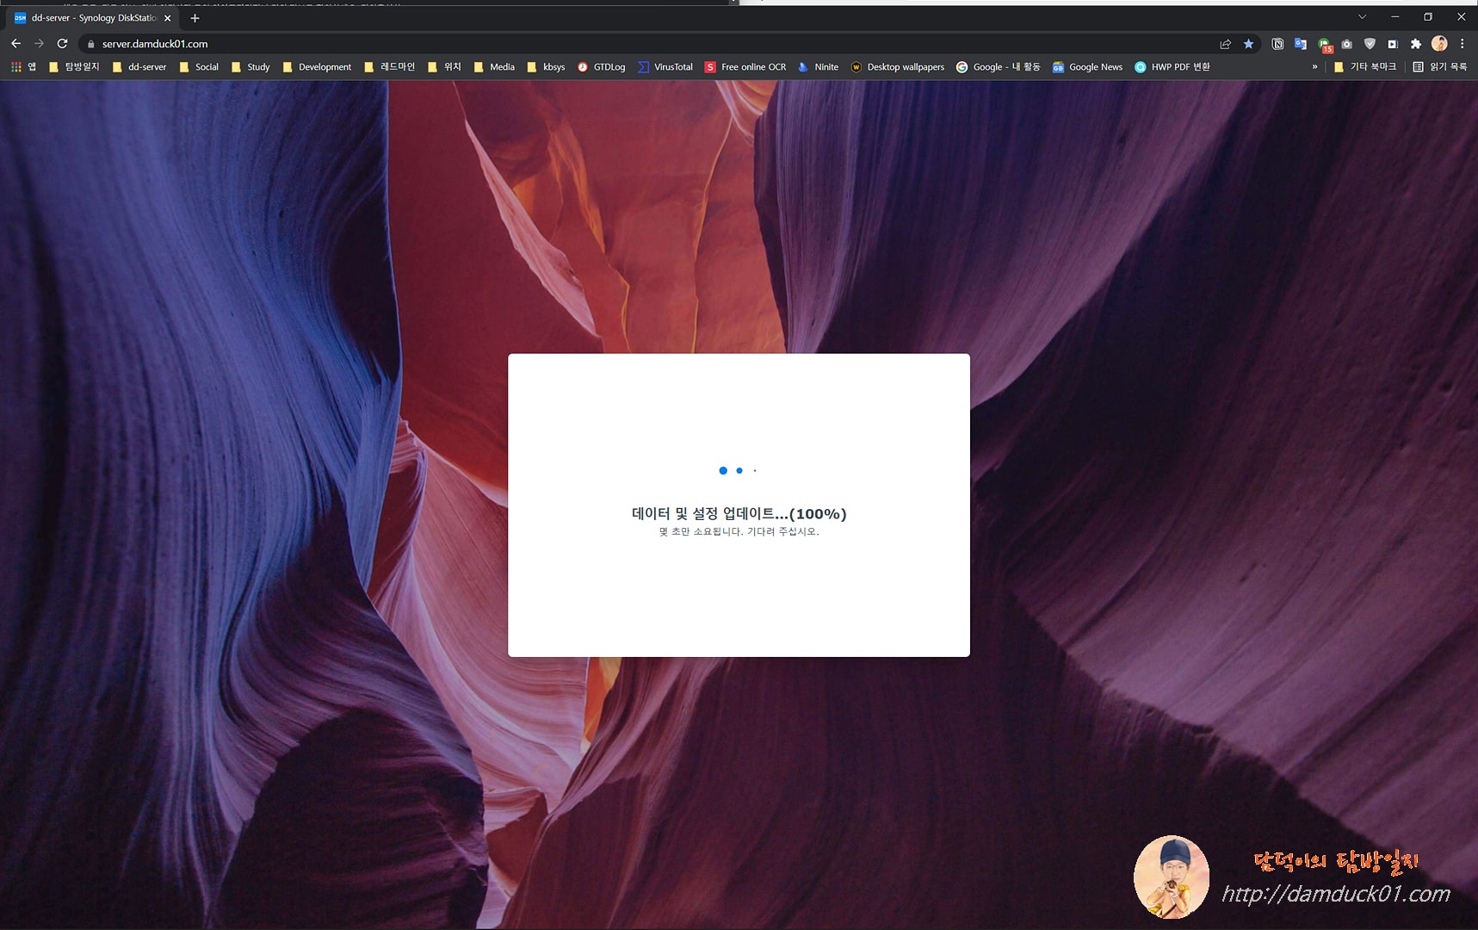
Task: Expand the Study bookmark folder
Action: coord(250,66)
